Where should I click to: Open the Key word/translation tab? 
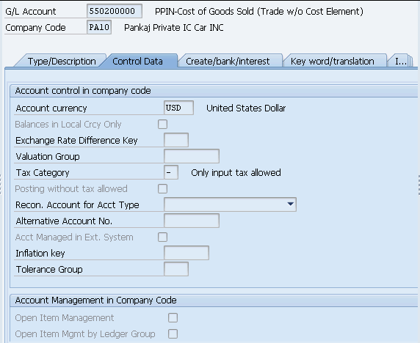332,62
